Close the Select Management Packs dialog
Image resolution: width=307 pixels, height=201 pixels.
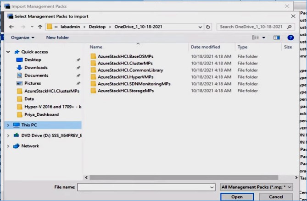pyautogui.click(x=293, y=16)
